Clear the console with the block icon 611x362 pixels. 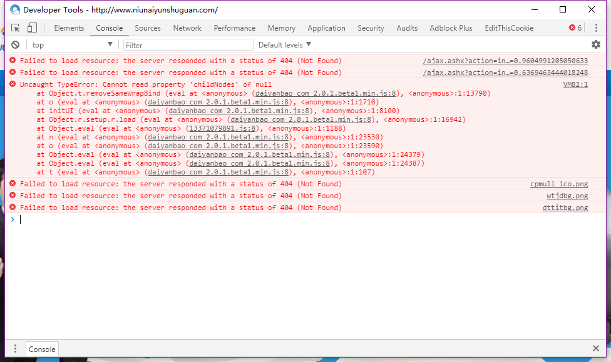pos(16,45)
